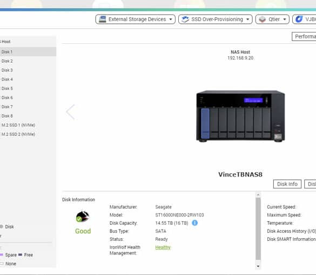Screen dimensions: 316x275
Task: Select Disk 6 in the sidebar
Action: point(28,97)
